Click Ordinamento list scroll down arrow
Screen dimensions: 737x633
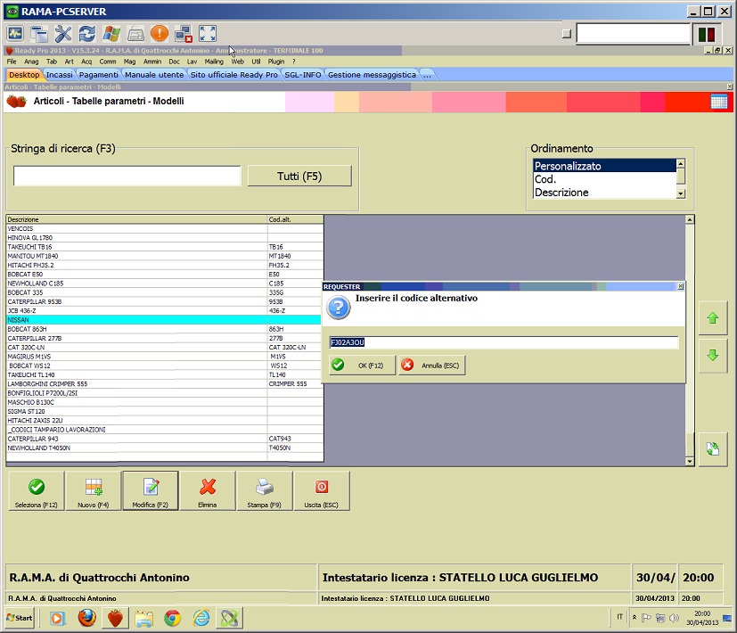[681, 193]
